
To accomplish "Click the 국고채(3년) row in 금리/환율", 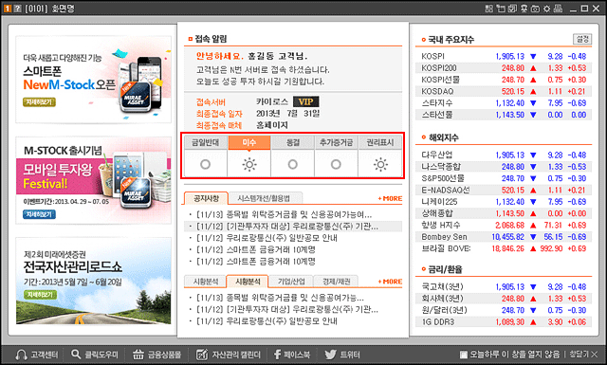I will [504, 287].
